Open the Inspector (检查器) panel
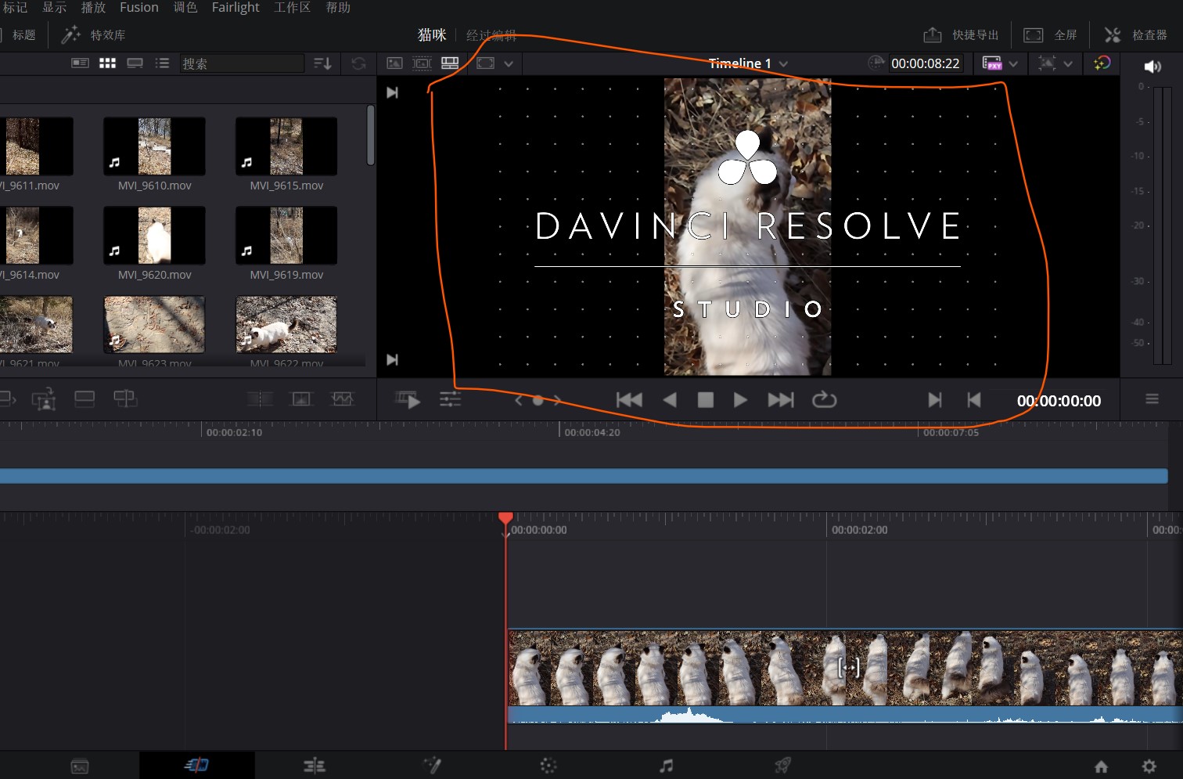 tap(1136, 35)
